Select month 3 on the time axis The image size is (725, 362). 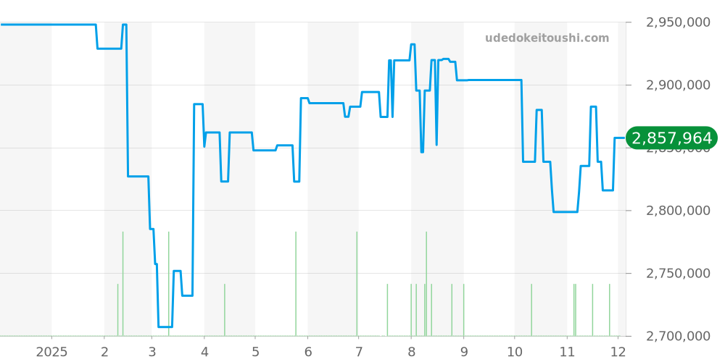click(x=152, y=352)
